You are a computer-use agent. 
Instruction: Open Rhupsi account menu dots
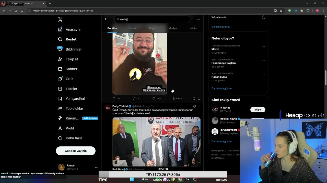click(x=96, y=167)
